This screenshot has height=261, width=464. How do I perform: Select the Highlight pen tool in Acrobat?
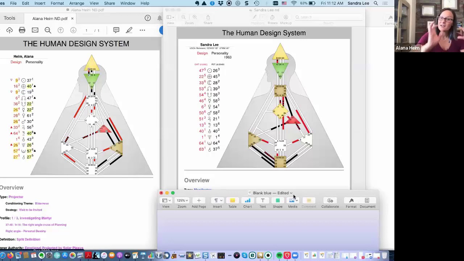point(129,30)
